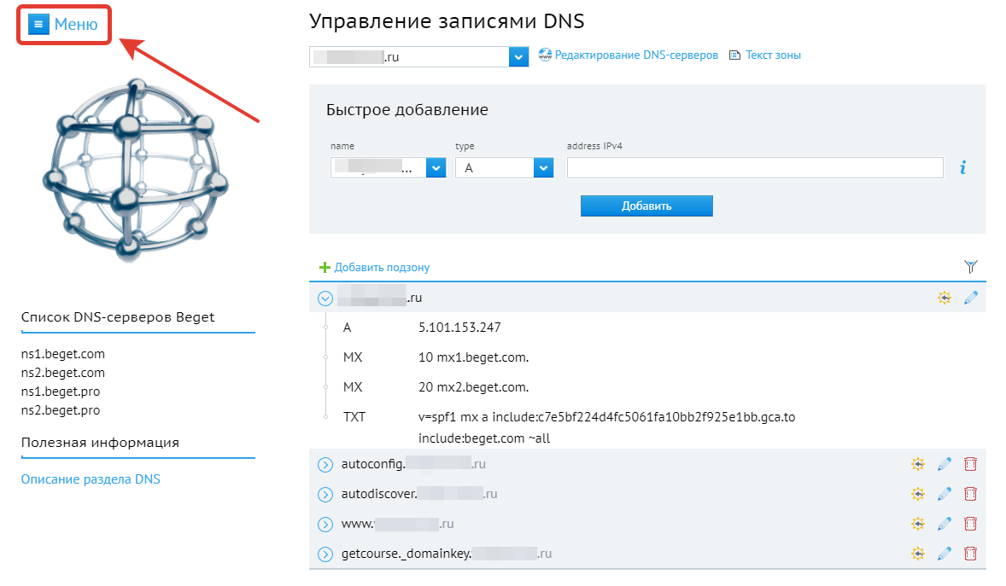Delete the autoconfig record with trash icon
The image size is (1006, 586).
click(x=970, y=464)
